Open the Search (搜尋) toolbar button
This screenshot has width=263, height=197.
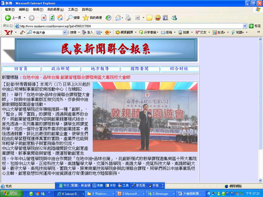click(x=73, y=18)
